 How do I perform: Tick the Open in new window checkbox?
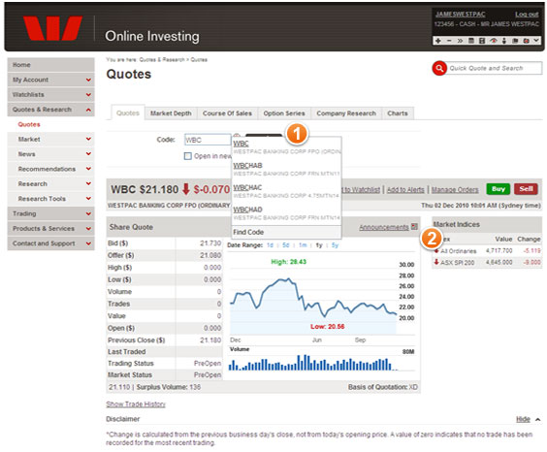click(x=188, y=156)
